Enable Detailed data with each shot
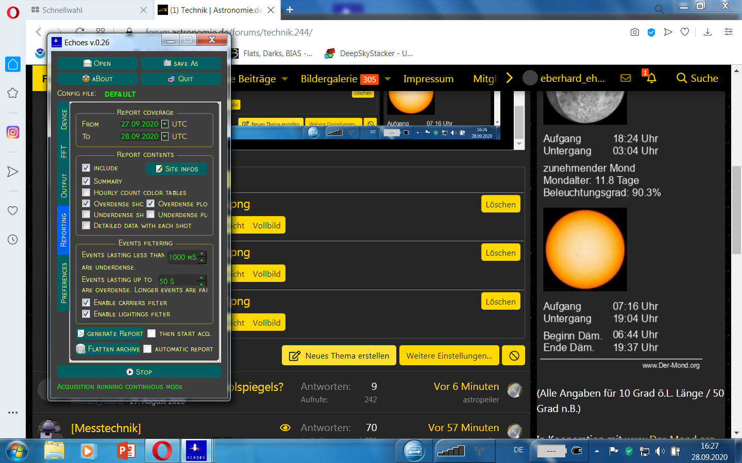 click(86, 225)
